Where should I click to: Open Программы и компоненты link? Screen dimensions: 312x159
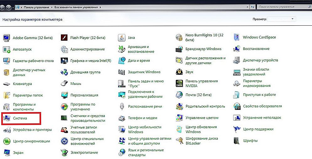pos(24,107)
